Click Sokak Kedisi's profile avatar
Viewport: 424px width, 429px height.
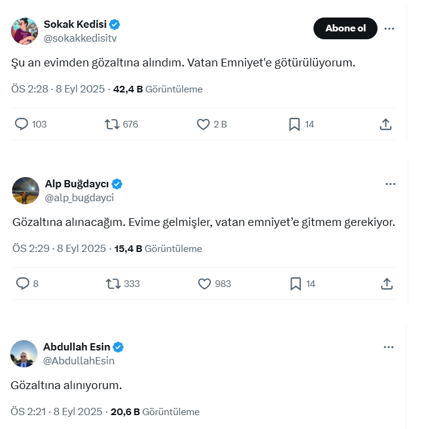24,31
